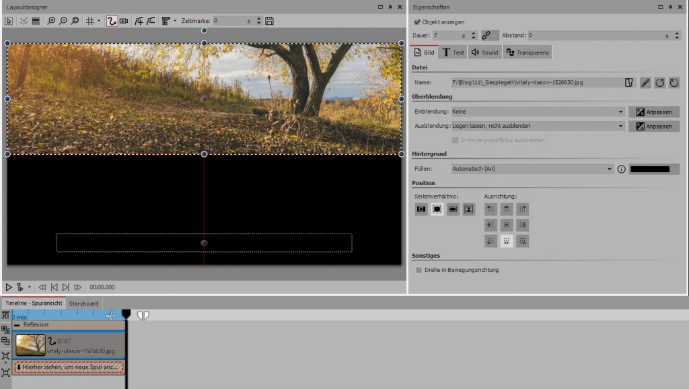Screen dimensions: 689x389
Task: Click the pencil icon to edit image
Action: 645,82
